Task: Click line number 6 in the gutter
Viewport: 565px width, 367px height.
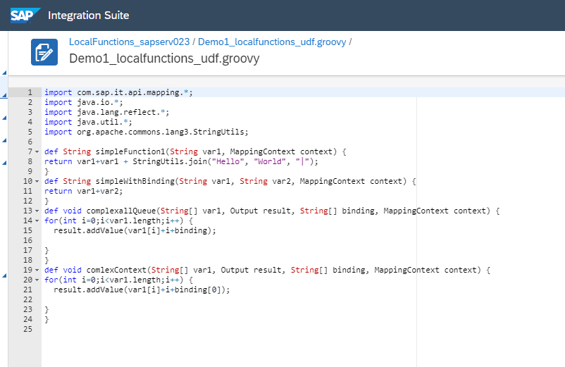Action: pyautogui.click(x=30, y=142)
